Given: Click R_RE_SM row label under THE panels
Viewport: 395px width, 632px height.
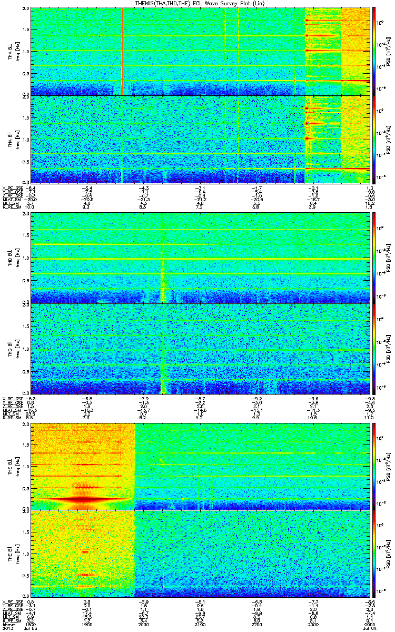Looking at the screenshot, I should tap(11, 621).
